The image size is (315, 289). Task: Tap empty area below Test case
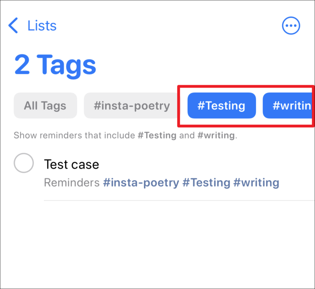[158, 241]
